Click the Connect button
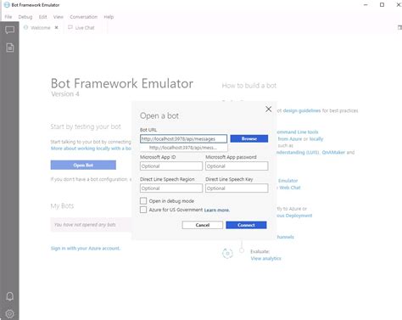Image resolution: width=402 pixels, height=320 pixels. click(x=246, y=225)
